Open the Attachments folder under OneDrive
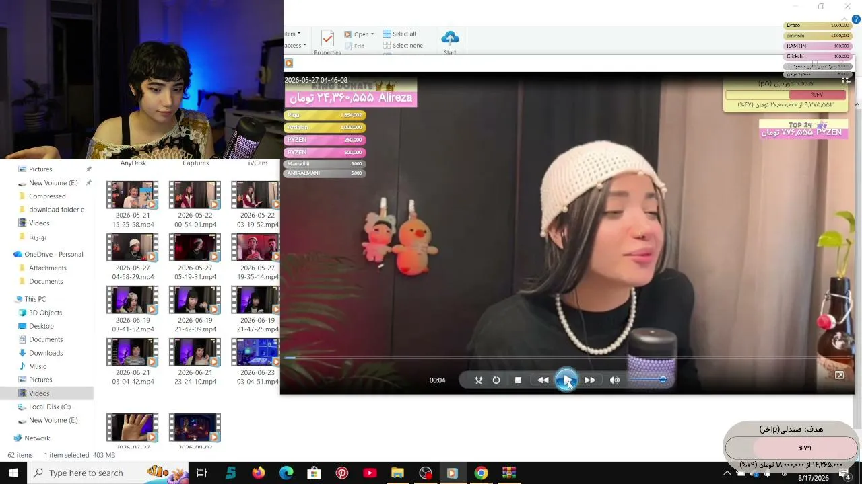This screenshot has height=484, width=862. tap(47, 268)
